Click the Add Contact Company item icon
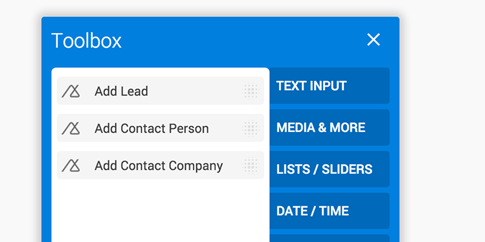485x242 pixels. click(71, 166)
